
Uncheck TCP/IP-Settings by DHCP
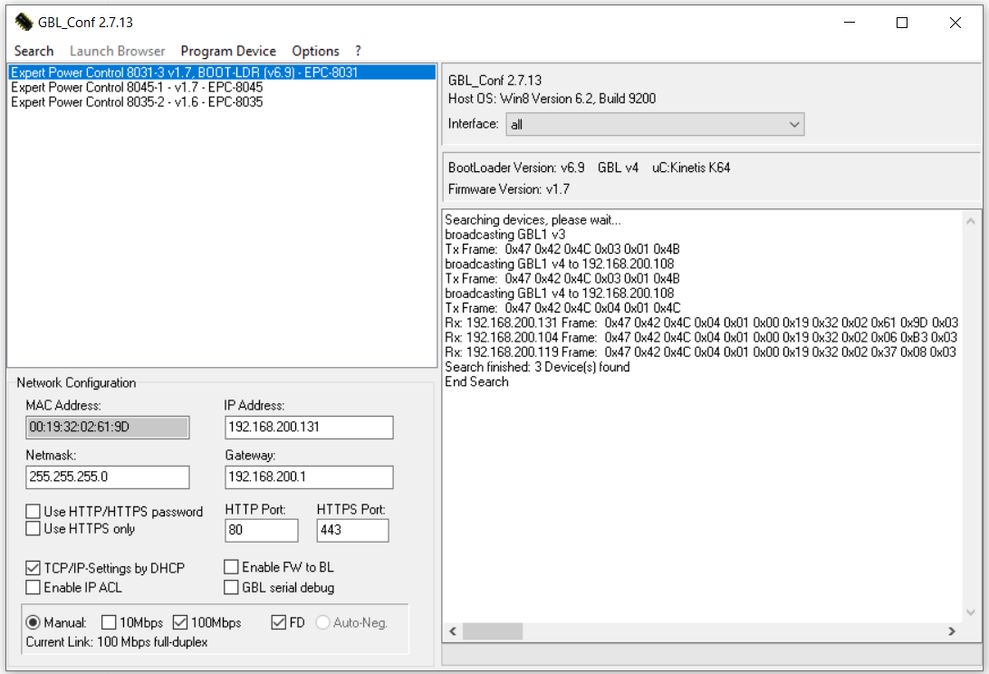click(34, 568)
